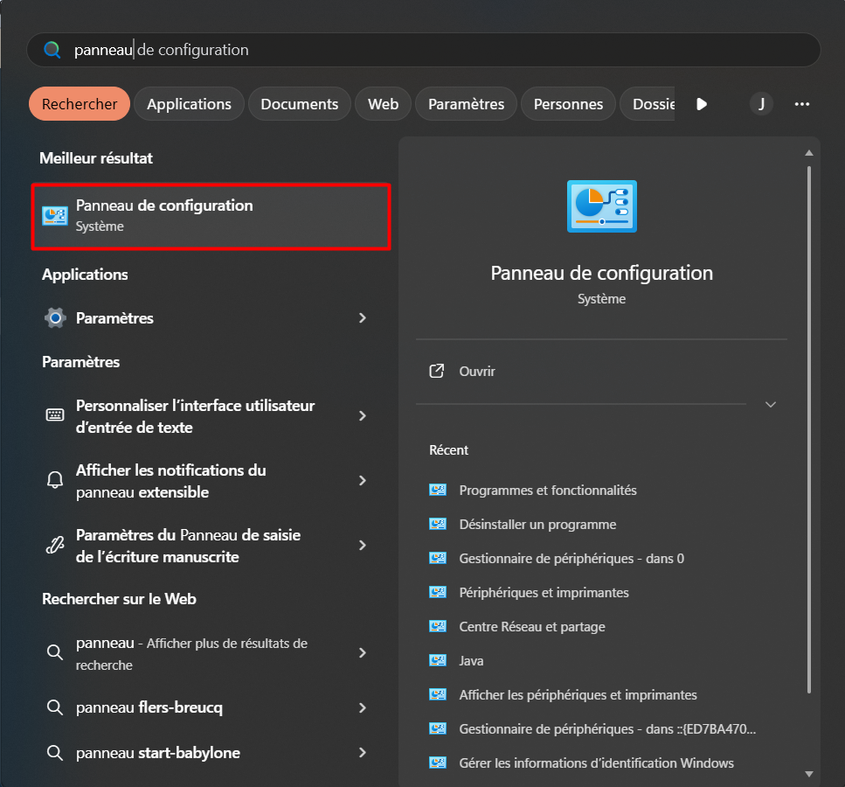Expand chevron for panneau start-babylone
This screenshot has width=845, height=787.
click(362, 753)
